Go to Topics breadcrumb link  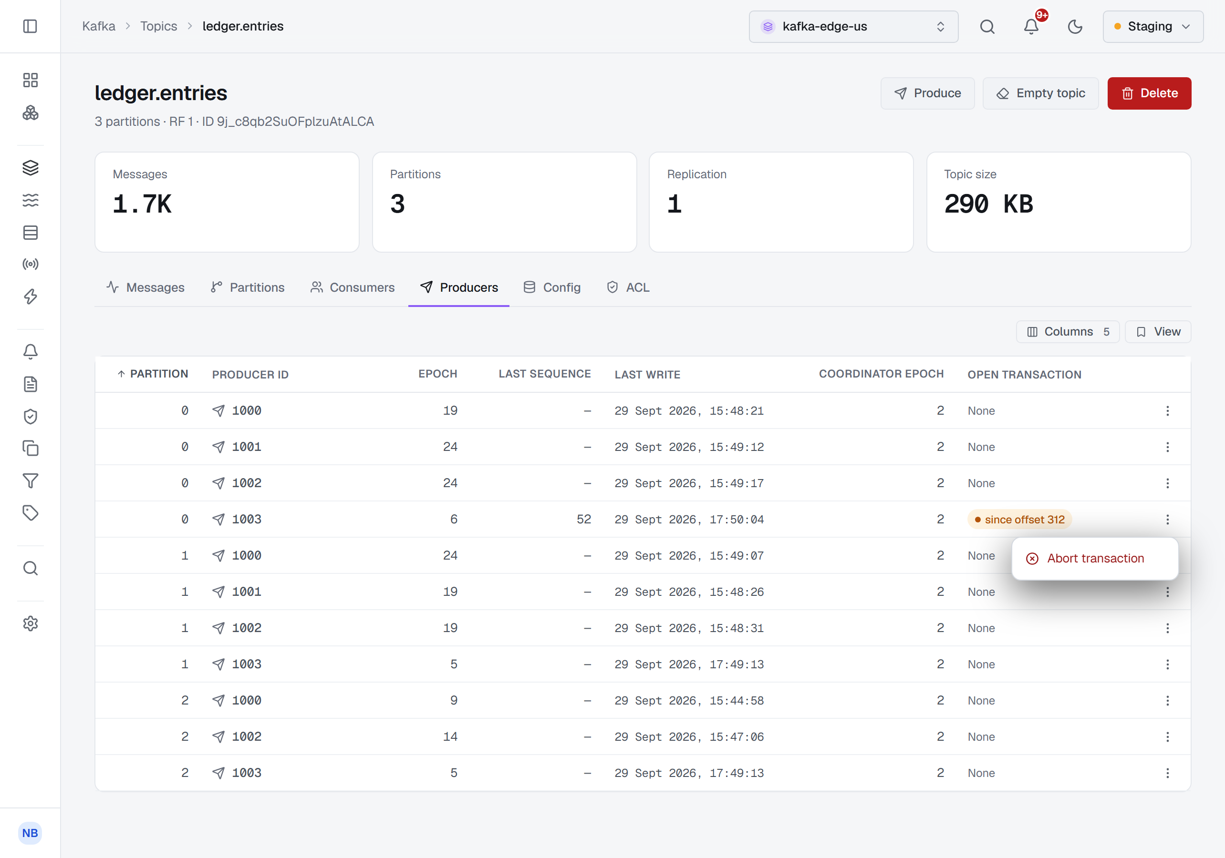tap(158, 26)
